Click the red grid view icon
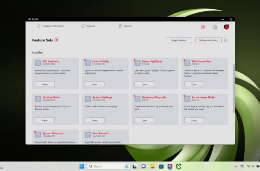Image resolution: width=260 pixels, height=171 pixels. (x=203, y=27)
